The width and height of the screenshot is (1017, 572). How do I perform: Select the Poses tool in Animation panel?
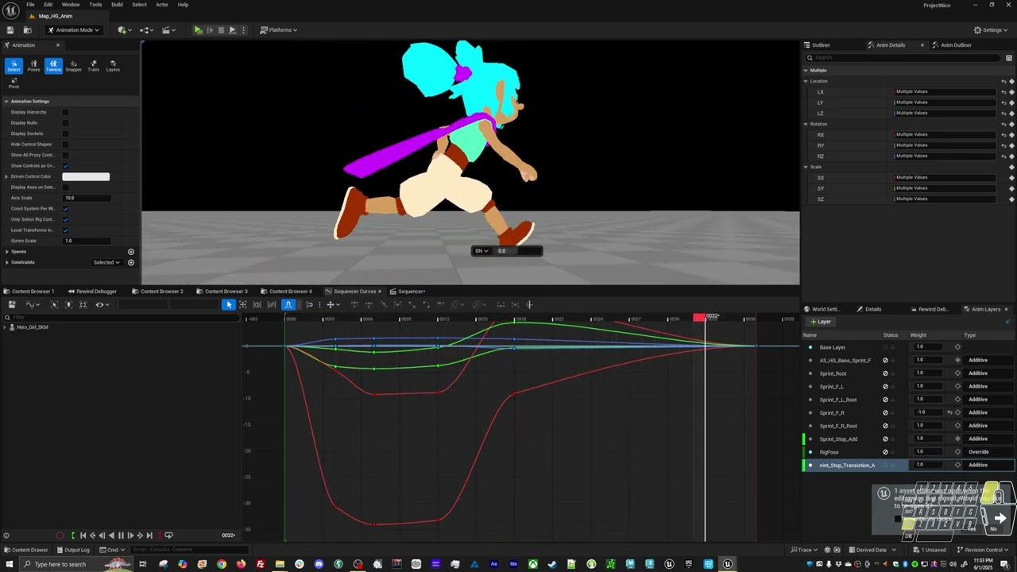point(33,66)
